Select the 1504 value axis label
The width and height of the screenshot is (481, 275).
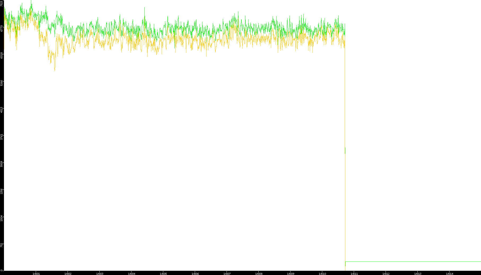pos(2,218)
